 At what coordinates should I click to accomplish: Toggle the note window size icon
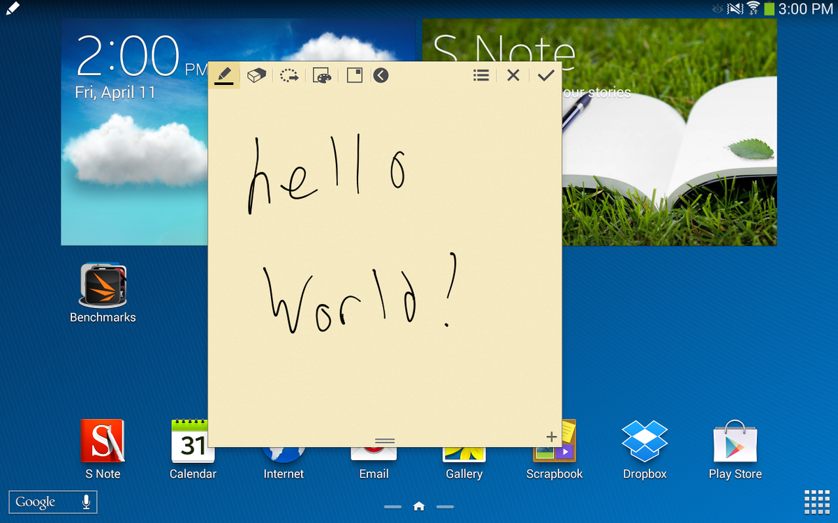click(x=355, y=75)
